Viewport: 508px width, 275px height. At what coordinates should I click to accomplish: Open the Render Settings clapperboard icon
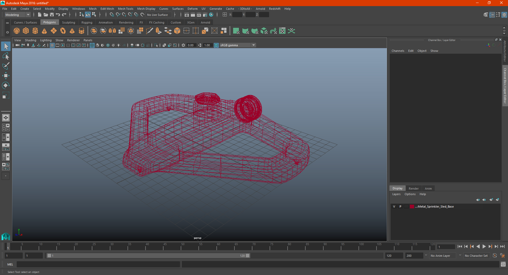(205, 15)
